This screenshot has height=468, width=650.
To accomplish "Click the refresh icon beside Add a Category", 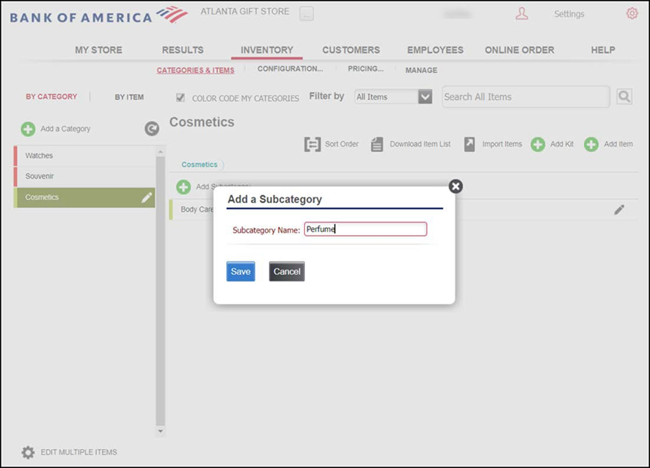I will (152, 129).
